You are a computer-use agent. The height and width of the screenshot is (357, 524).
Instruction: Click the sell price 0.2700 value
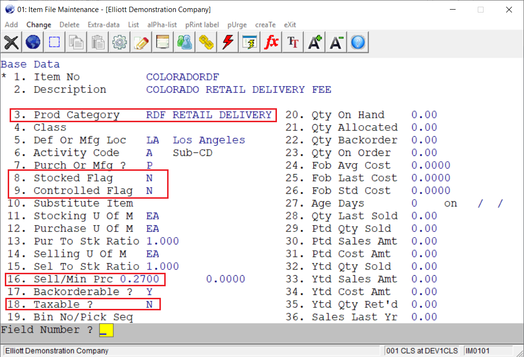(139, 279)
